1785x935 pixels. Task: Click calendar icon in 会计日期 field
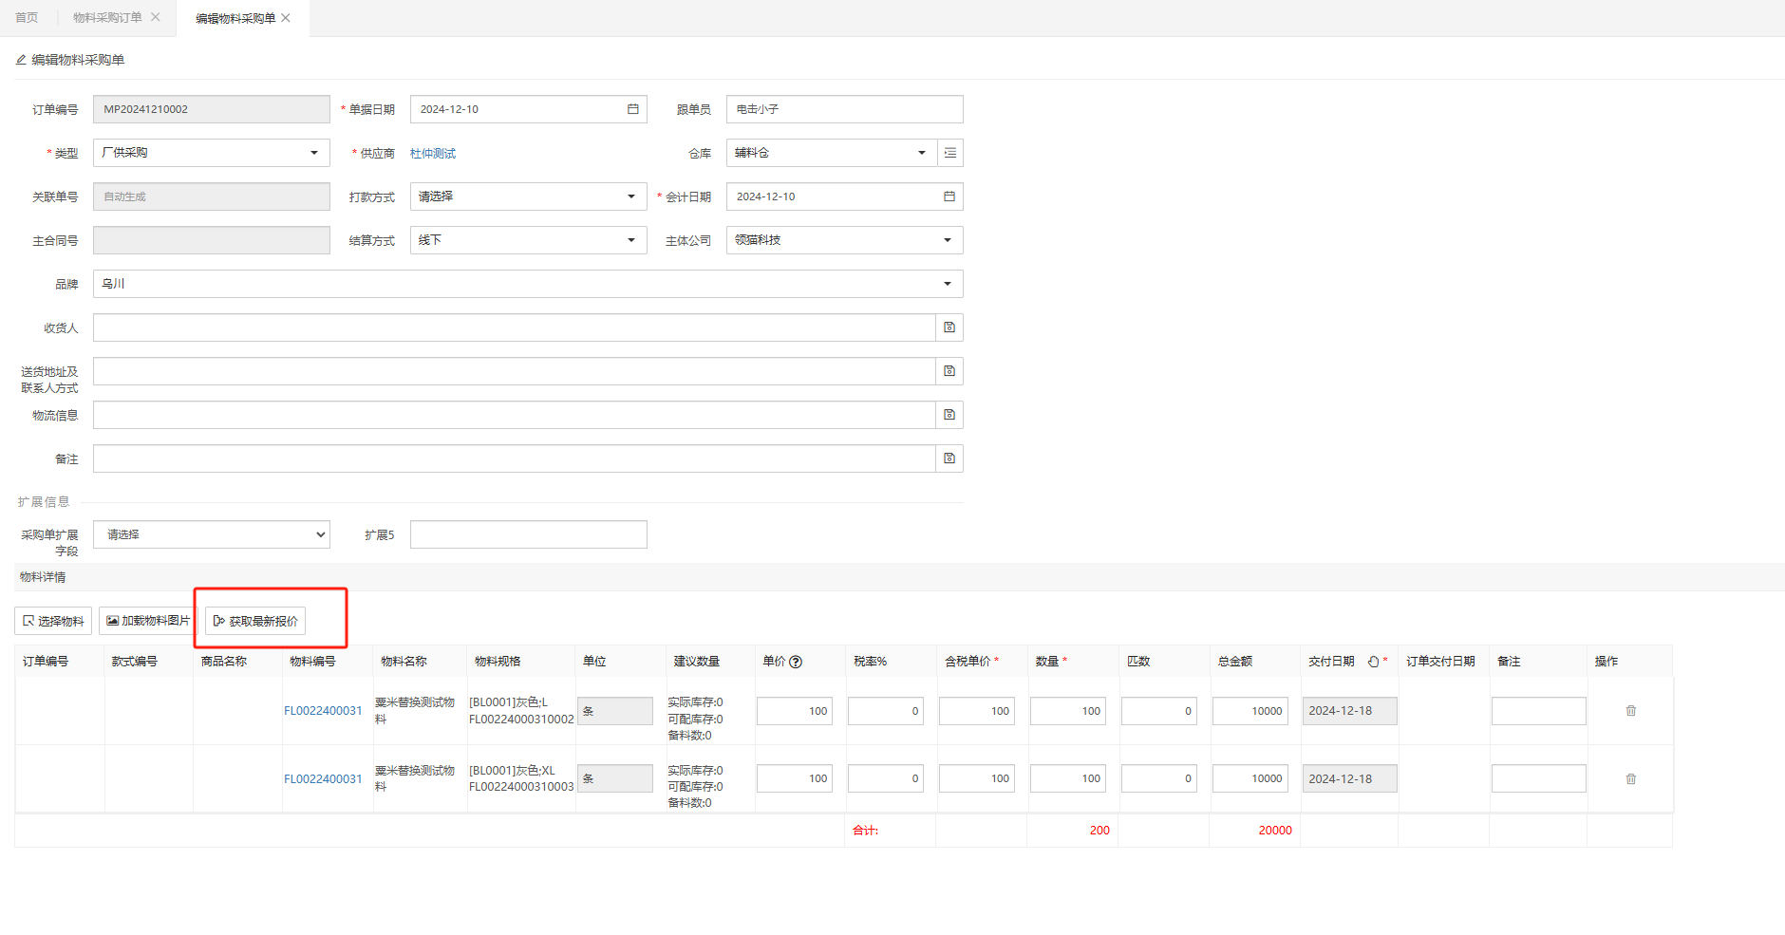949,196
